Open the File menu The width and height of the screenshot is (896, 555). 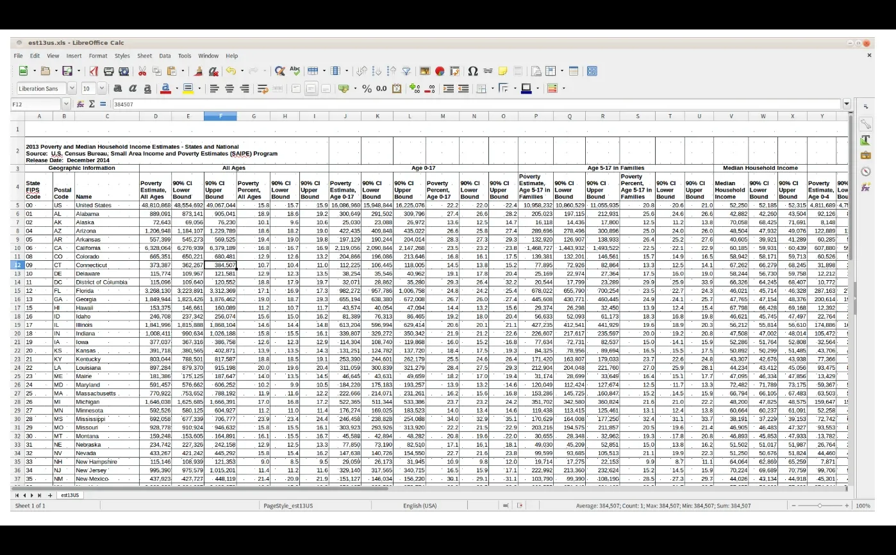19,56
